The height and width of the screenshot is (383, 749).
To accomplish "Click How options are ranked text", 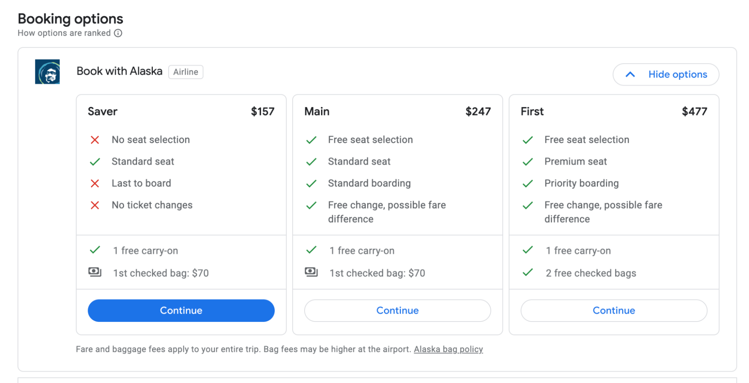I will (64, 33).
